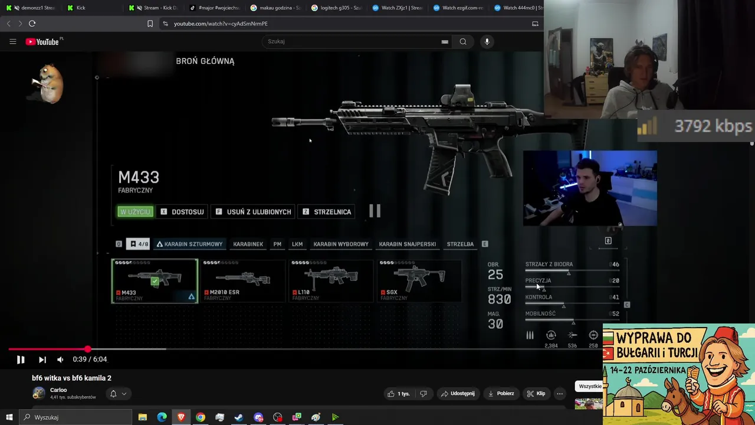Image resolution: width=755 pixels, height=425 pixels.
Task: Open the Carloo channel avatar
Action: click(x=39, y=393)
